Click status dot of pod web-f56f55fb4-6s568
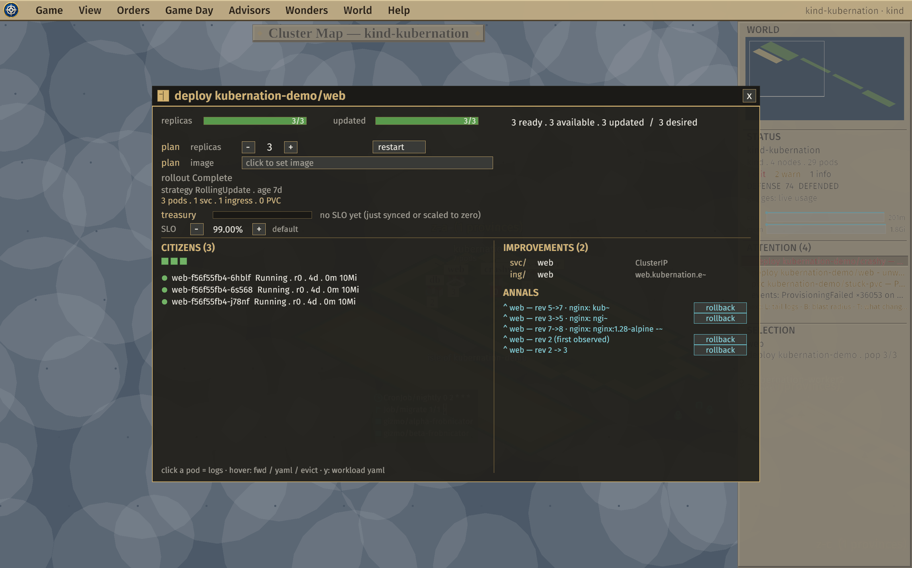This screenshot has height=568, width=912. [x=164, y=290]
